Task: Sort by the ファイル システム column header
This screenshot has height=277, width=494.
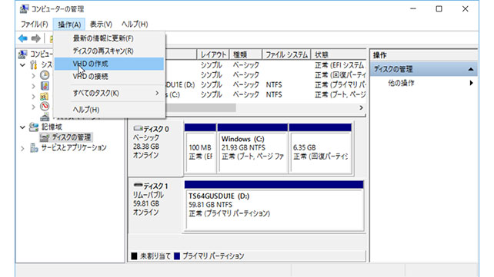Action: pyautogui.click(x=286, y=54)
